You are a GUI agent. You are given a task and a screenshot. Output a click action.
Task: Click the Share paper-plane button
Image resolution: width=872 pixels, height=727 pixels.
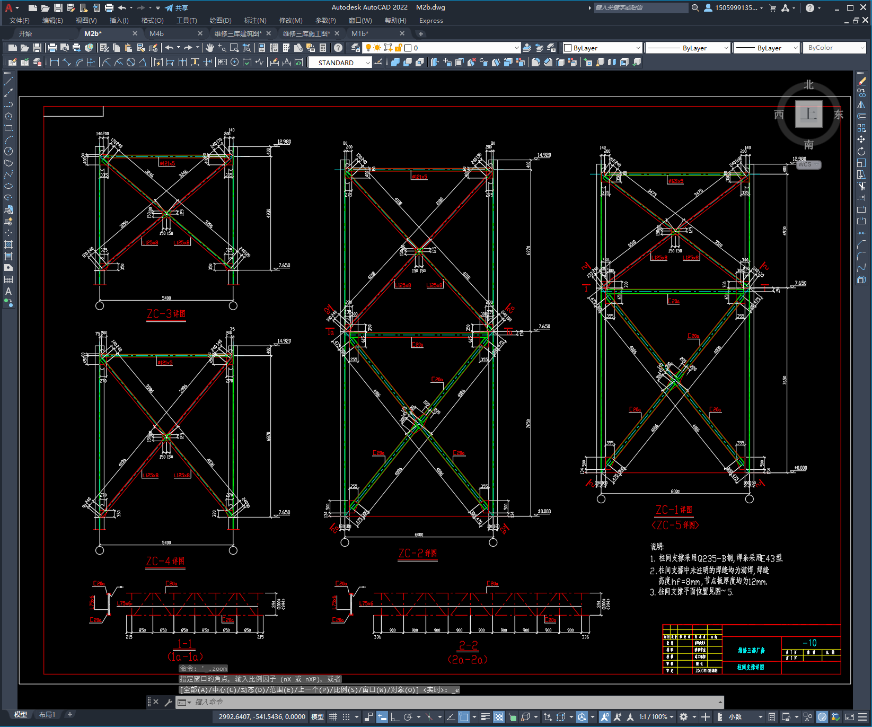(x=177, y=8)
